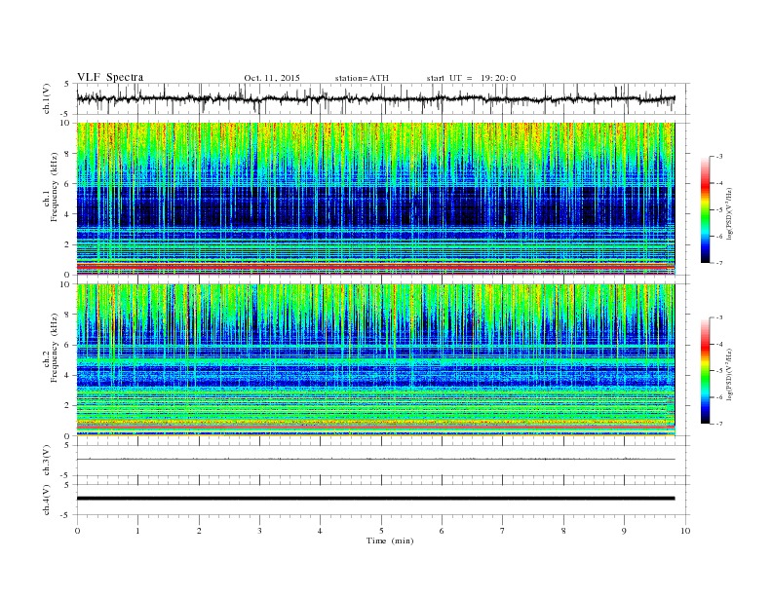Click the bottom time axis tick label "10"
Screen dimensions: 772x596
(x=685, y=531)
